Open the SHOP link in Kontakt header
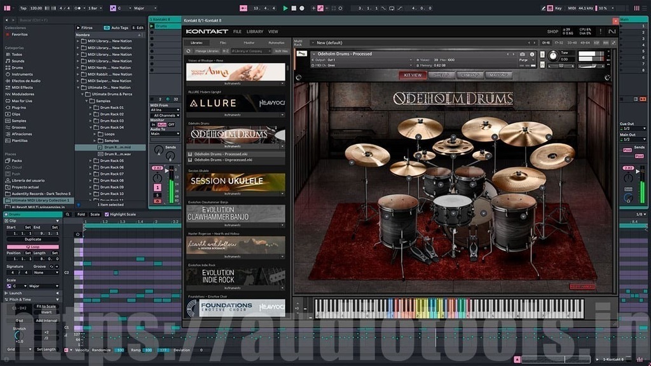The image size is (651, 366). [552, 32]
